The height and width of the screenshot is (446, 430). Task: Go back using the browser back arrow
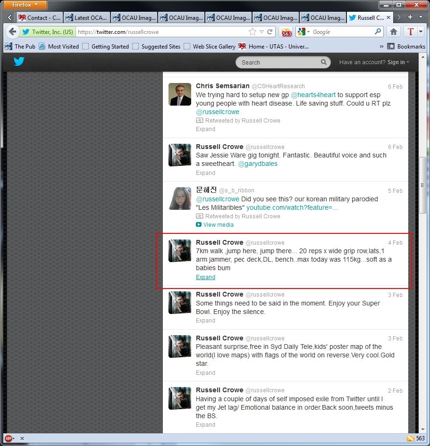12,32
